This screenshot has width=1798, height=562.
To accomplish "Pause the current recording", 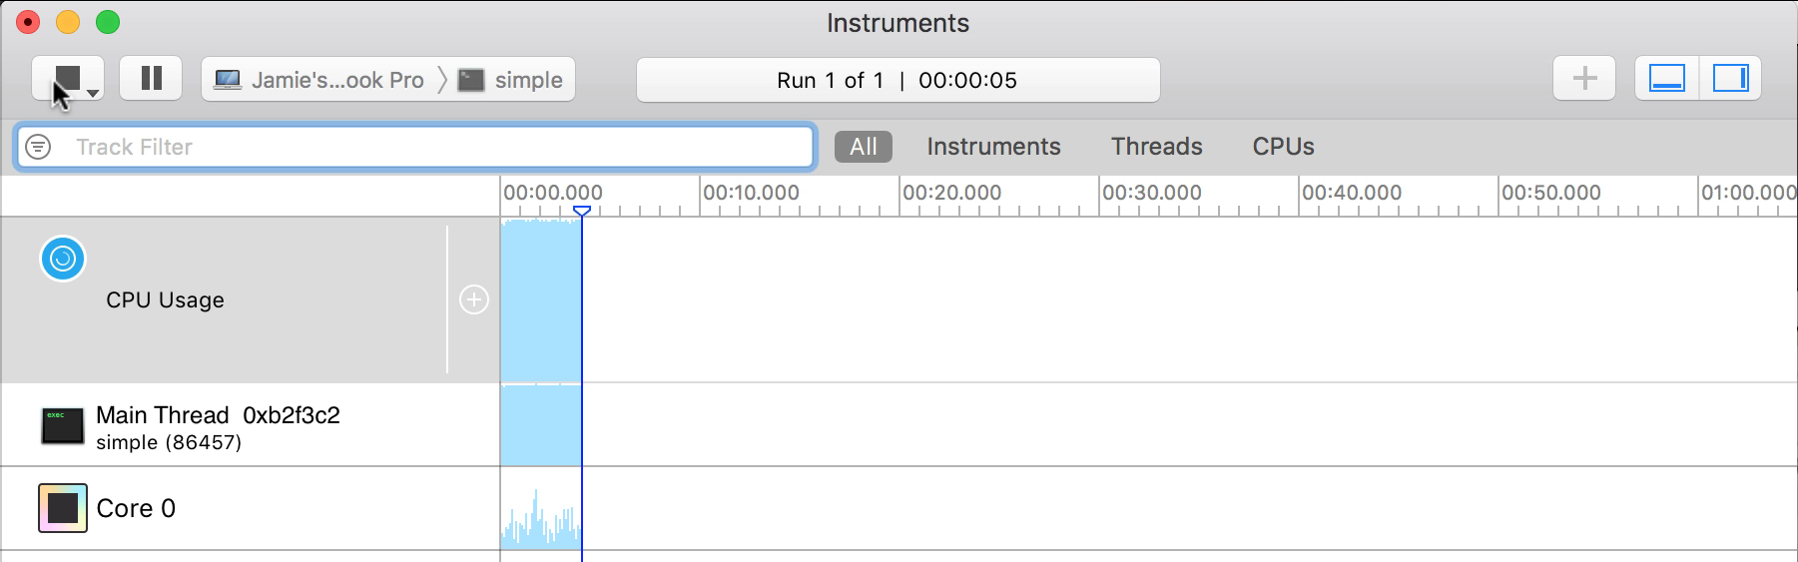I will click(x=151, y=78).
